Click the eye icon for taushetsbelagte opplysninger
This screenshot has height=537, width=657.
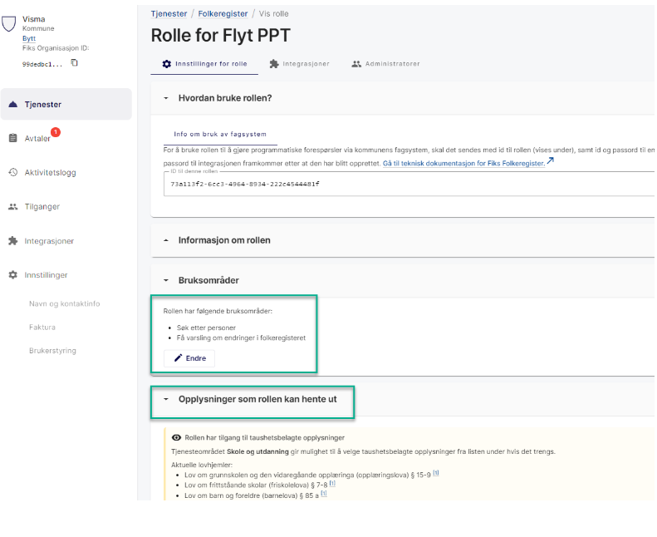tap(176, 437)
